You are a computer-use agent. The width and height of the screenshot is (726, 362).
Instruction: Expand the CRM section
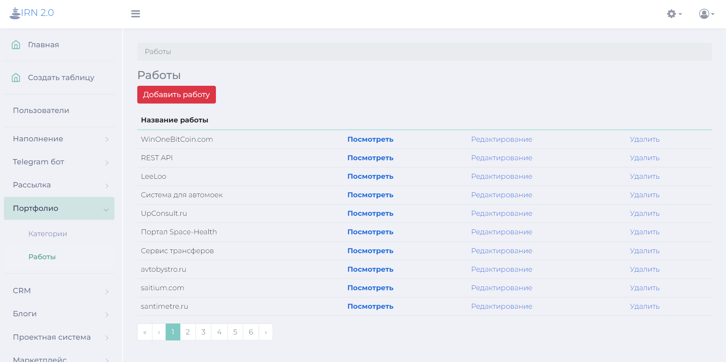(59, 291)
